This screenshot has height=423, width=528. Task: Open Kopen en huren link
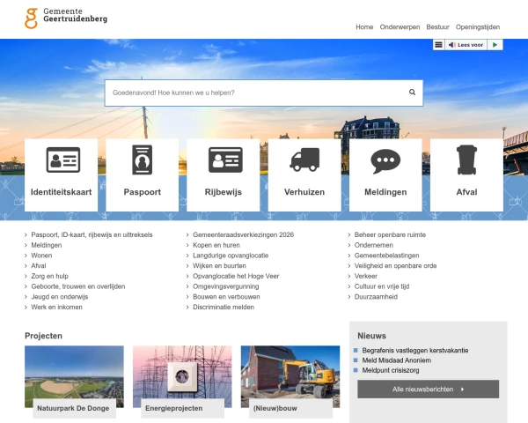point(216,245)
